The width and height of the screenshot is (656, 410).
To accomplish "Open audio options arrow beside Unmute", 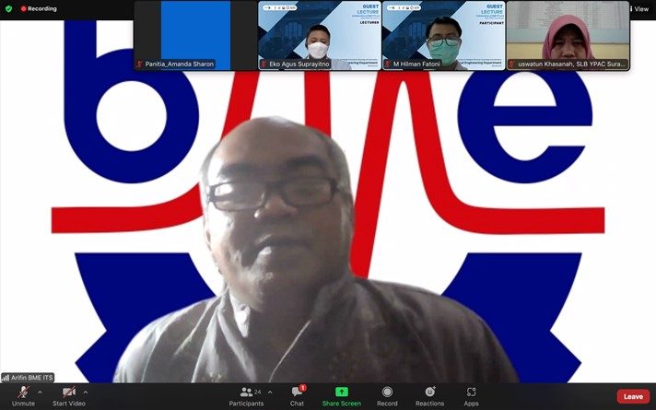I will (40, 392).
